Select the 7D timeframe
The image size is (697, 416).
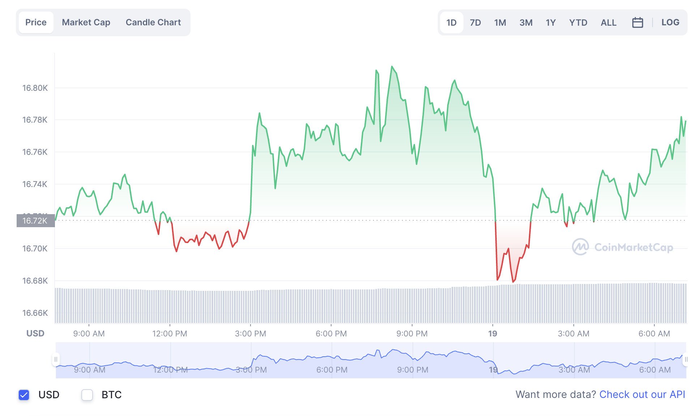(x=475, y=22)
